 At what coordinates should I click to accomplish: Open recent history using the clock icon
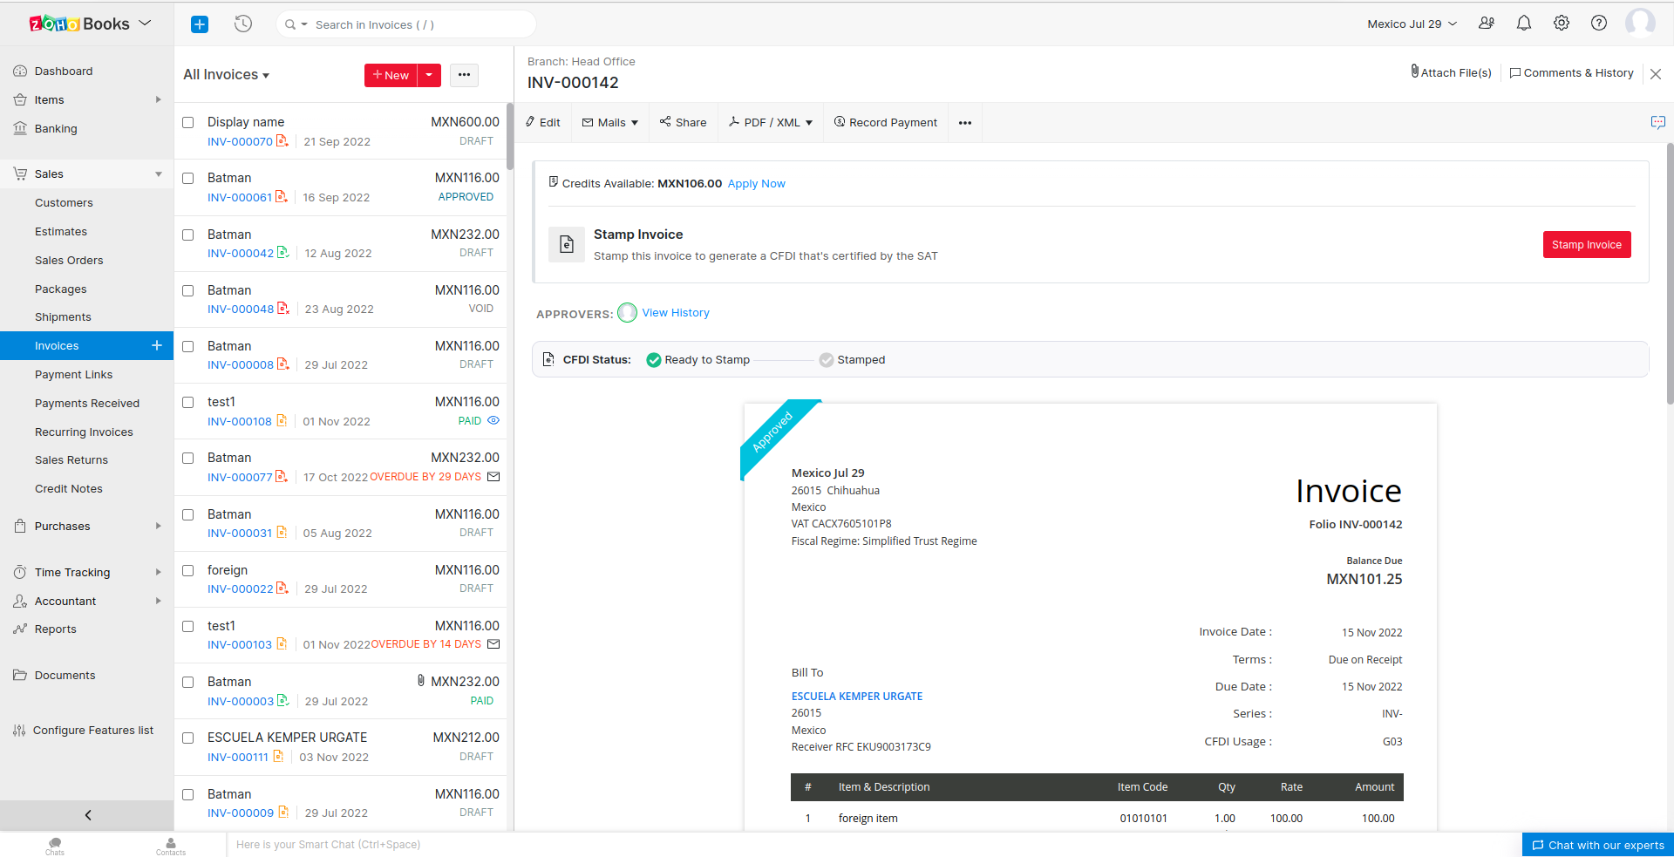click(x=243, y=24)
